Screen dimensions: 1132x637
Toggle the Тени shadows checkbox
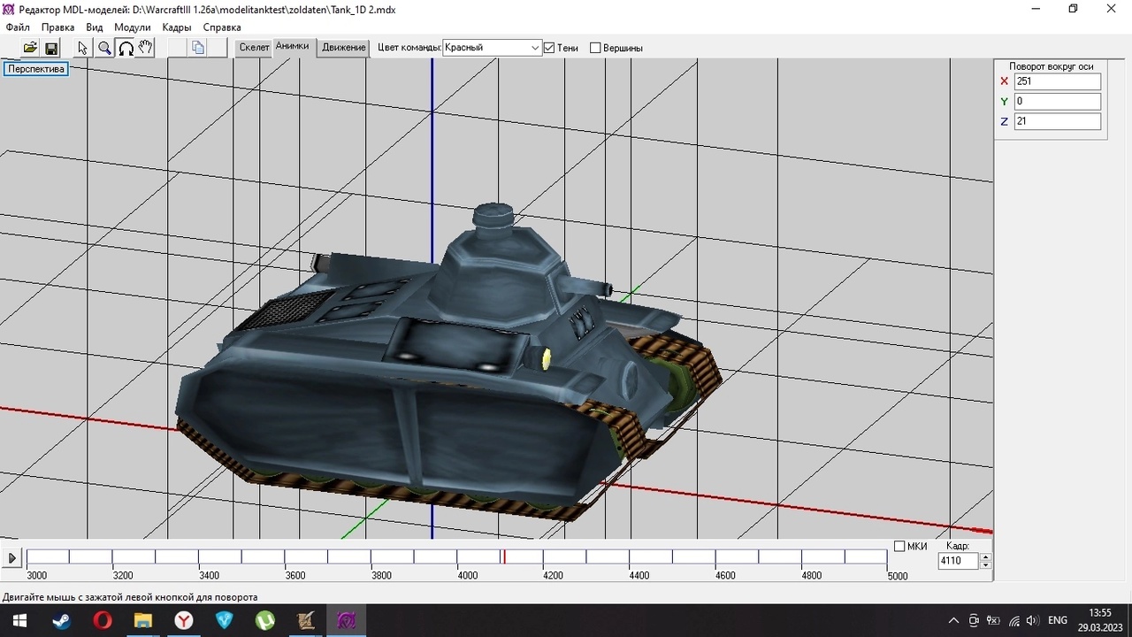pyautogui.click(x=549, y=48)
